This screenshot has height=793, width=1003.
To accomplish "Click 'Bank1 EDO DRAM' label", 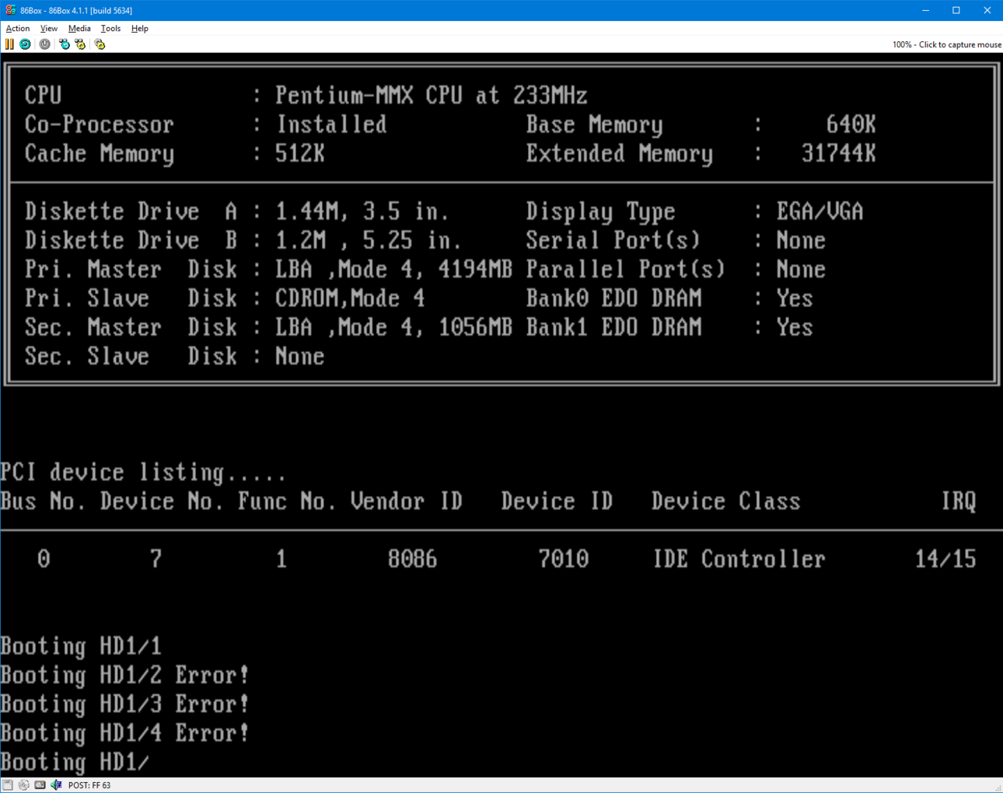I will [x=614, y=327].
